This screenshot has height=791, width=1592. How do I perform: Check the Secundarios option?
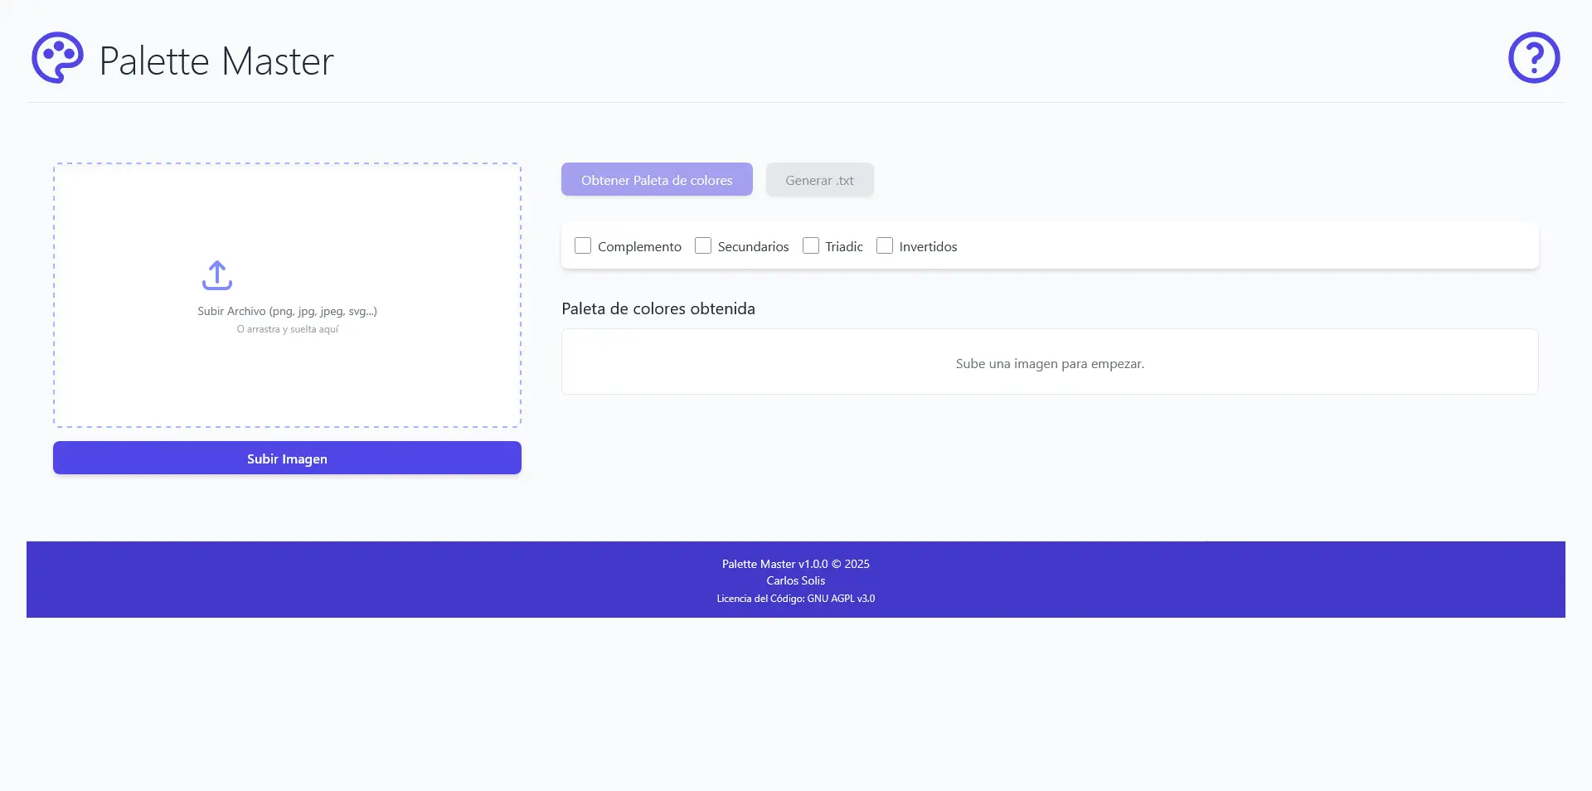703,245
